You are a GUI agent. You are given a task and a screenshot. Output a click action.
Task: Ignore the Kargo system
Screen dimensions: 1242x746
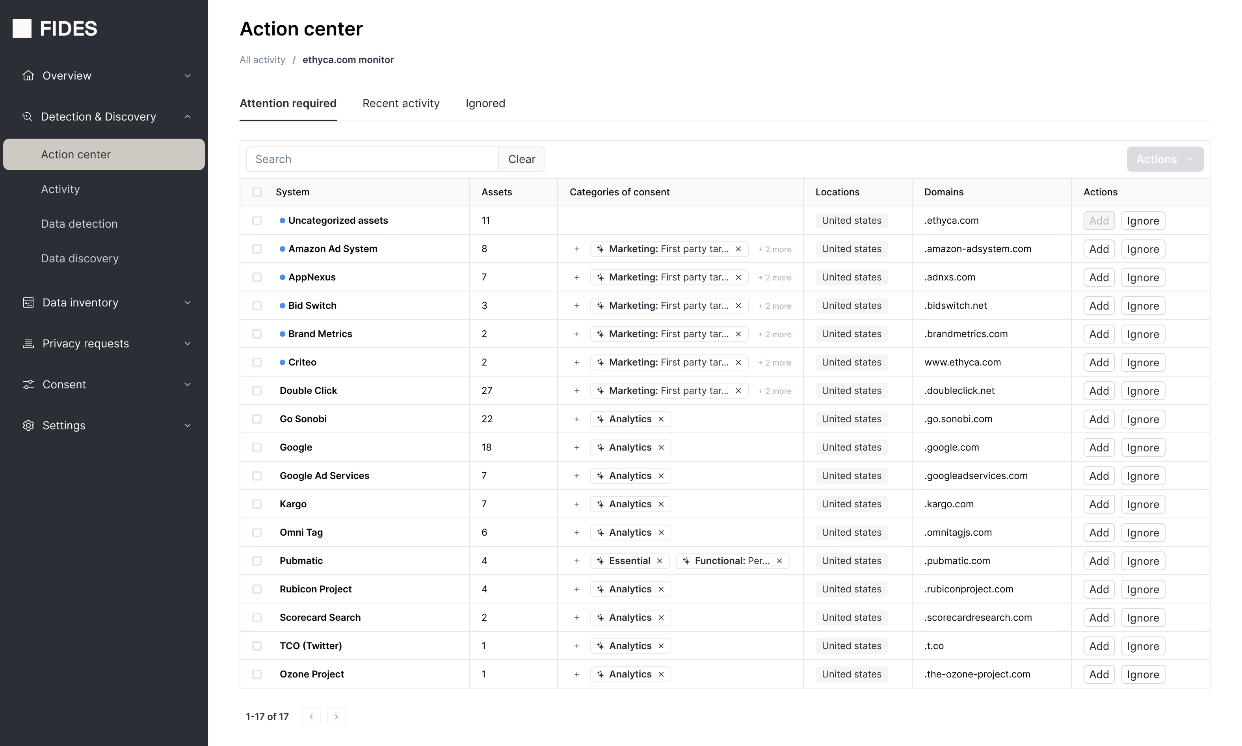(x=1143, y=504)
